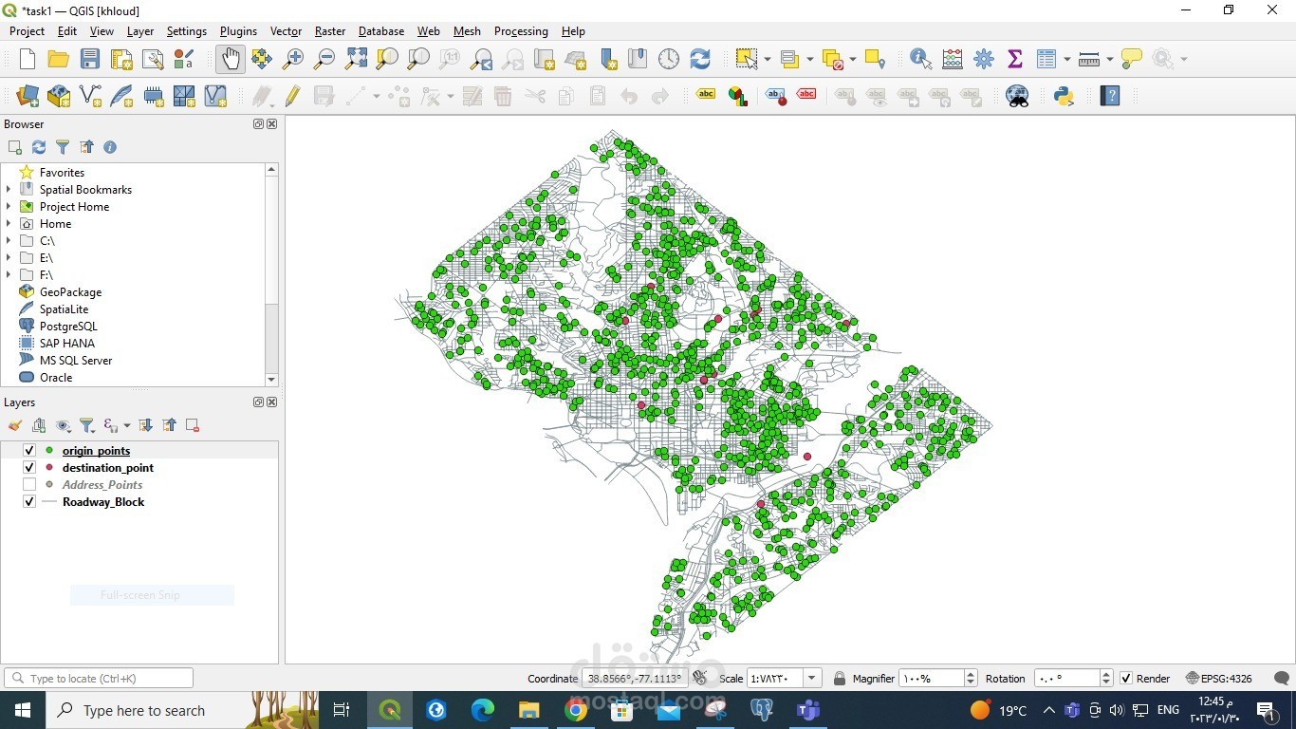Increase the Magnifier value with its stepper
Image resolution: width=1296 pixels, height=729 pixels.
tap(970, 673)
